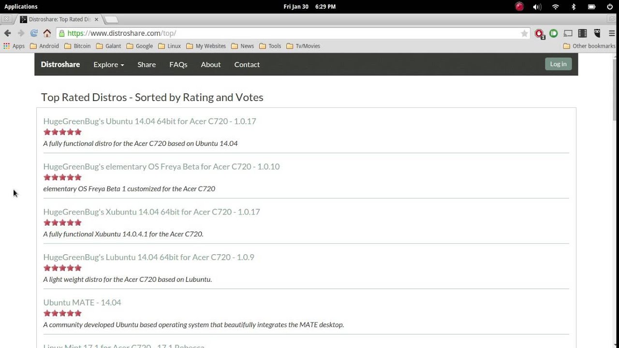
Task: Click the browser forward arrow
Action: pyautogui.click(x=21, y=33)
